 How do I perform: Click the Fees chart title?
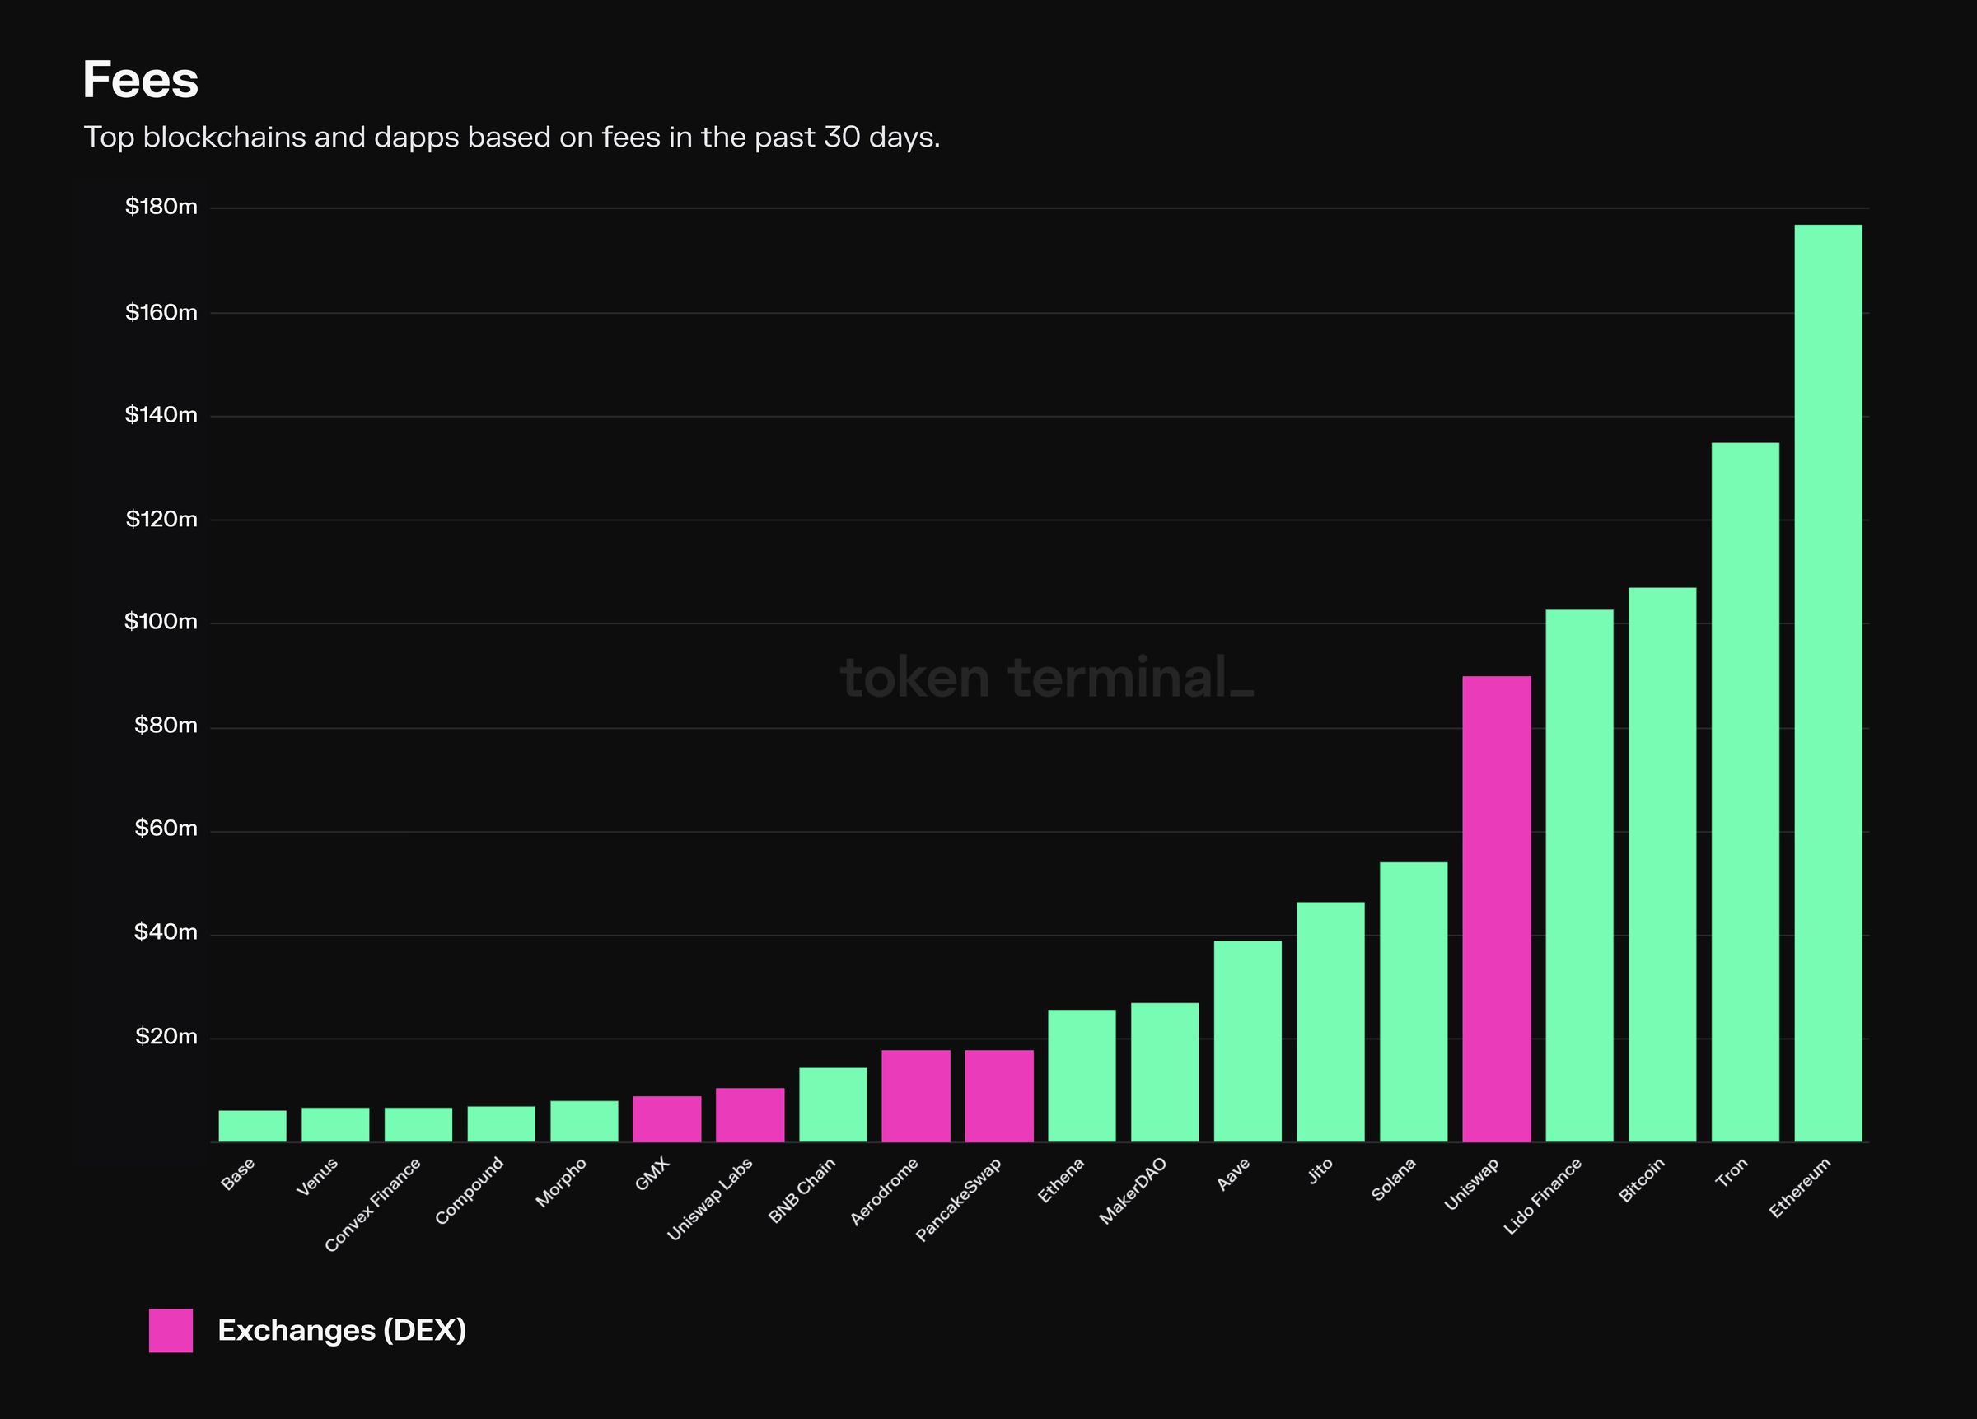click(x=140, y=80)
